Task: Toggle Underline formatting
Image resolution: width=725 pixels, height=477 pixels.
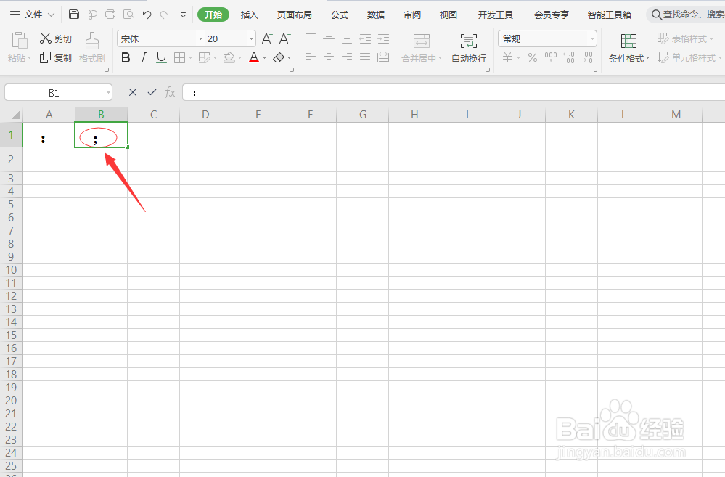Action: click(161, 58)
